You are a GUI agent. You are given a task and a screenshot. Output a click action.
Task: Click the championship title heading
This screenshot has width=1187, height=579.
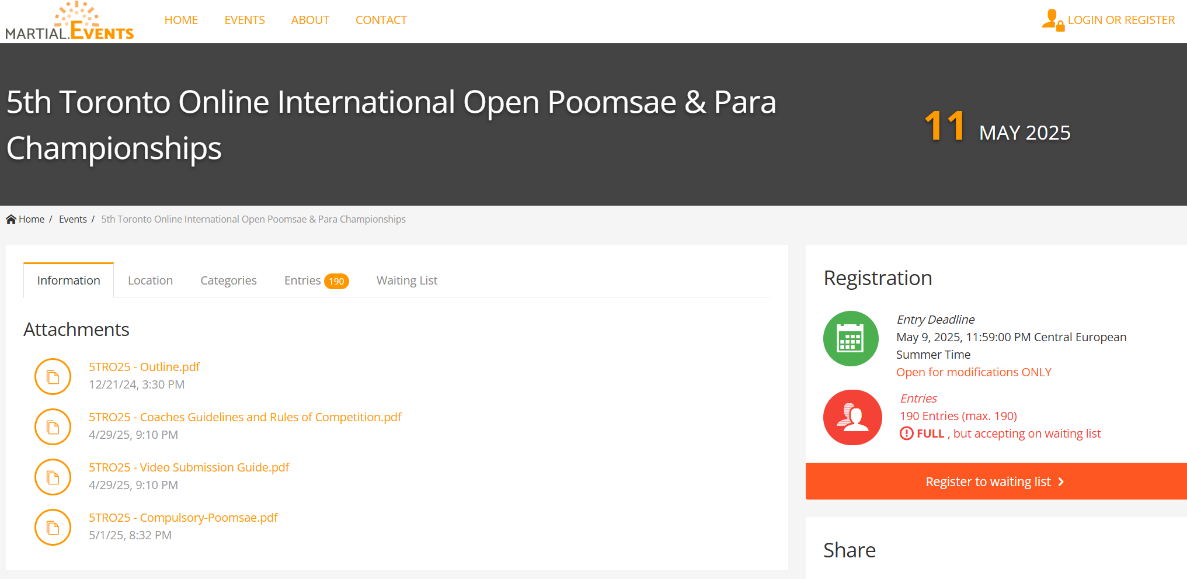(x=391, y=124)
